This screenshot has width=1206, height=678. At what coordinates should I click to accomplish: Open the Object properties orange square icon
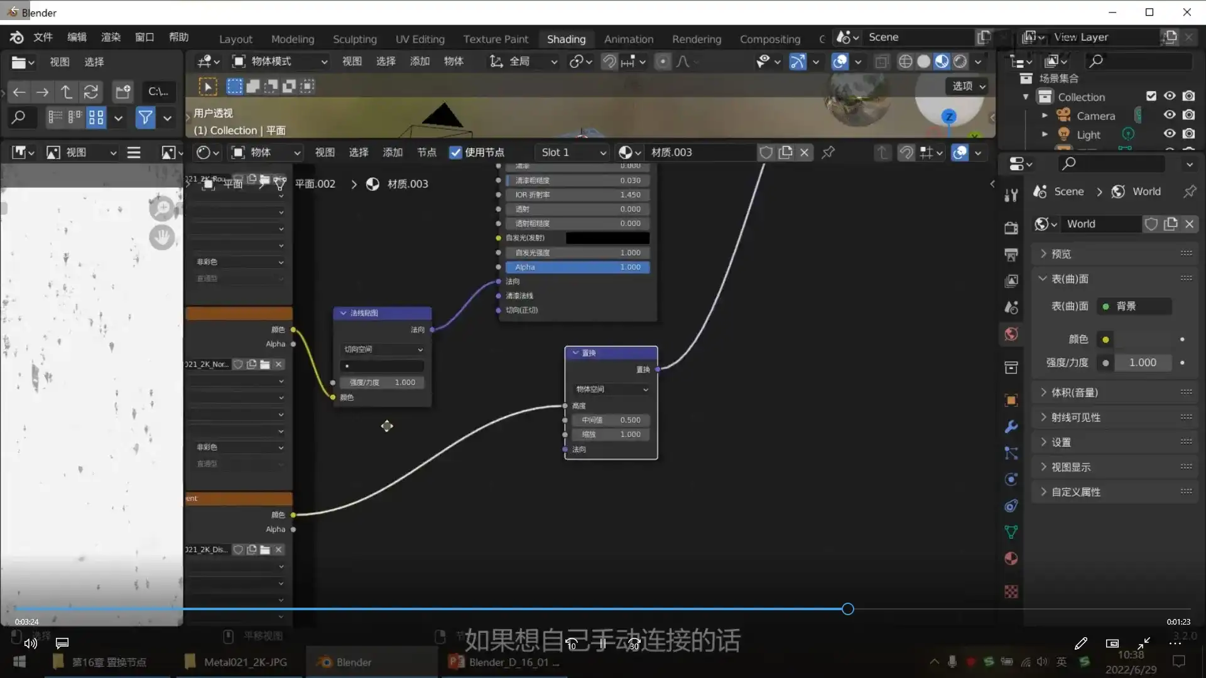(x=1010, y=400)
